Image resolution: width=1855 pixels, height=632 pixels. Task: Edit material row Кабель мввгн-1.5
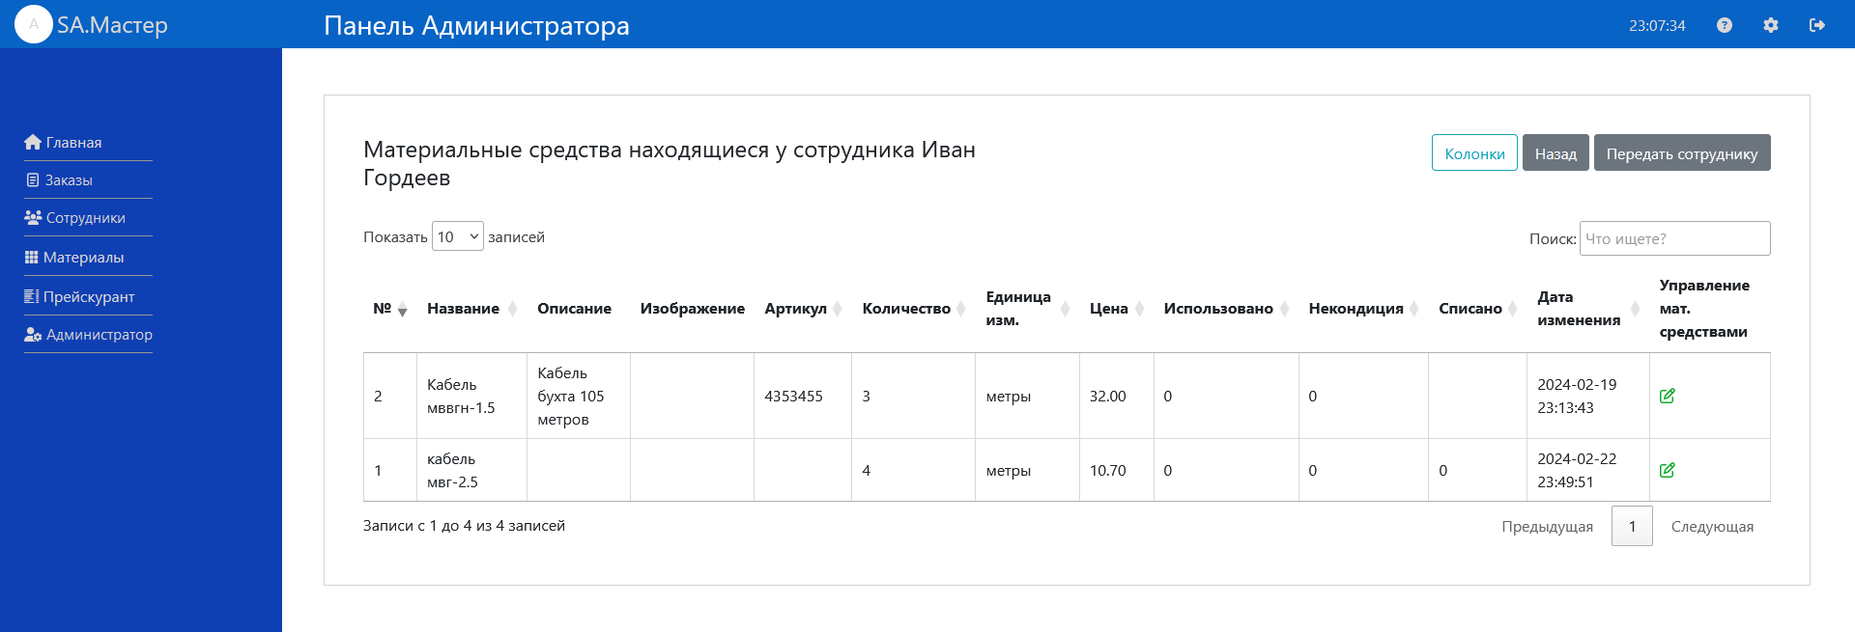(x=1667, y=396)
